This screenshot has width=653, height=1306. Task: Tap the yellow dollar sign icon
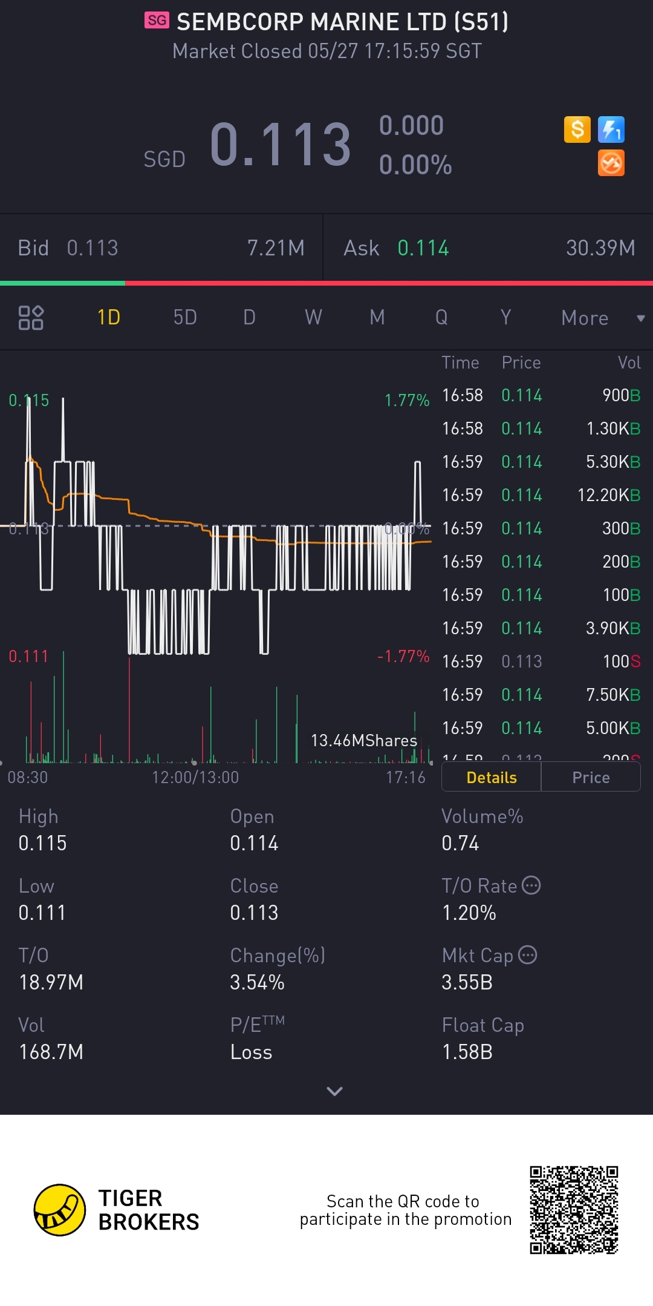click(577, 130)
